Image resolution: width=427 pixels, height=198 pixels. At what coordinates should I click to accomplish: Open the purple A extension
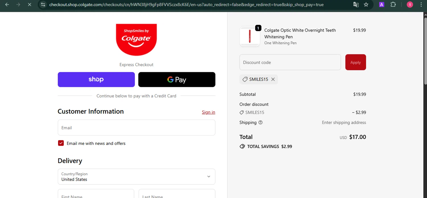[x=382, y=5]
